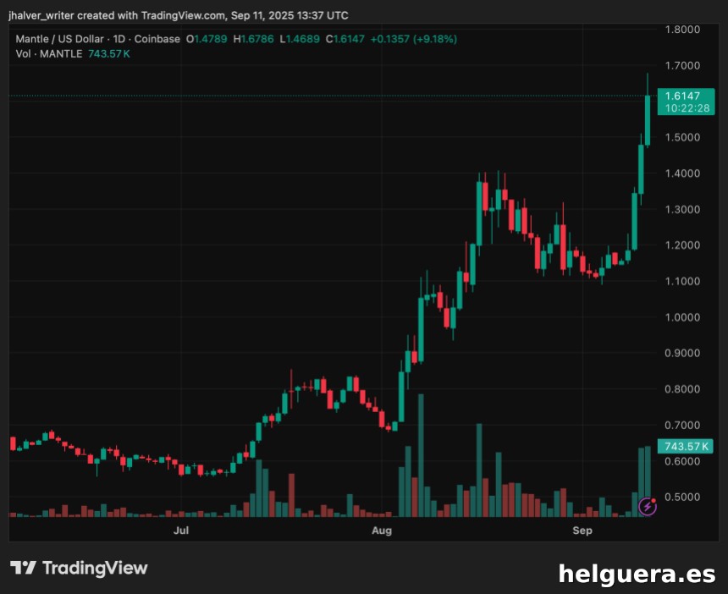Click the Coinbase exchange label
Image resolution: width=728 pixels, height=594 pixels.
[157, 39]
